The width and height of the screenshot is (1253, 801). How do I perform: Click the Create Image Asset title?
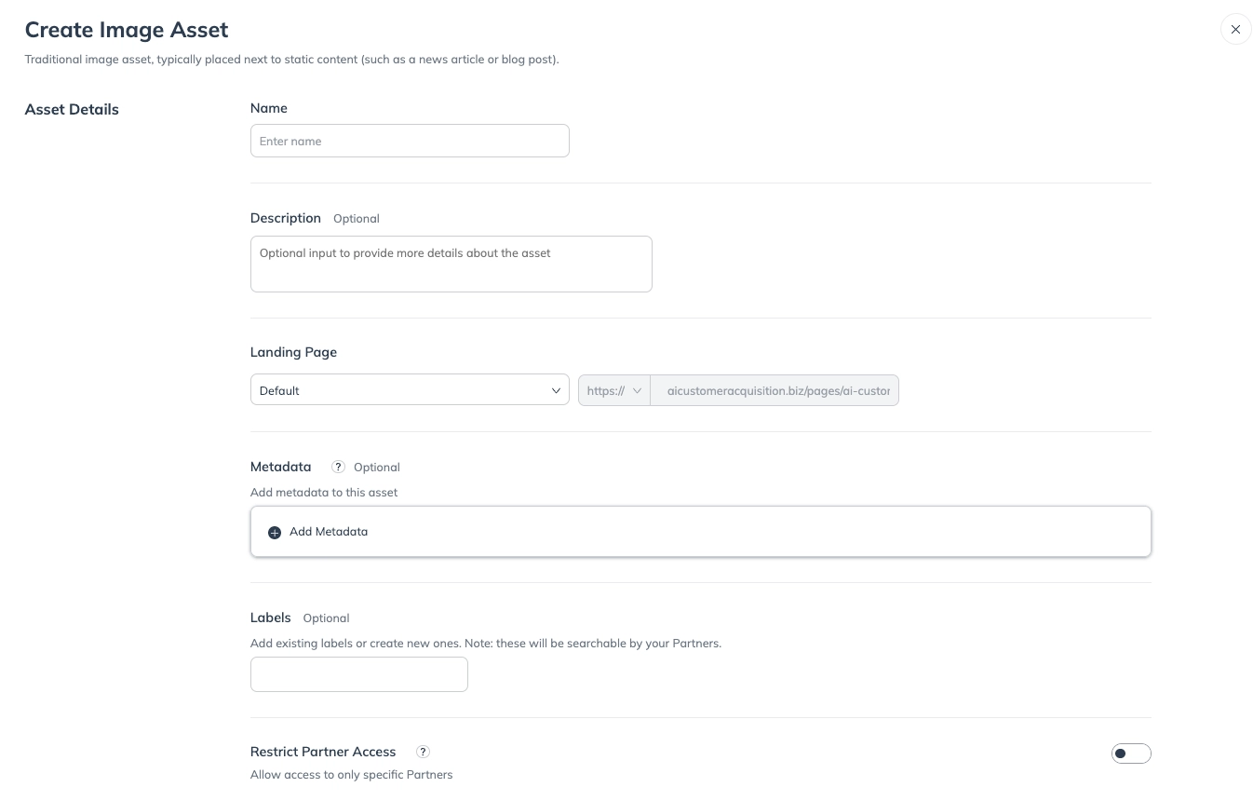(127, 30)
